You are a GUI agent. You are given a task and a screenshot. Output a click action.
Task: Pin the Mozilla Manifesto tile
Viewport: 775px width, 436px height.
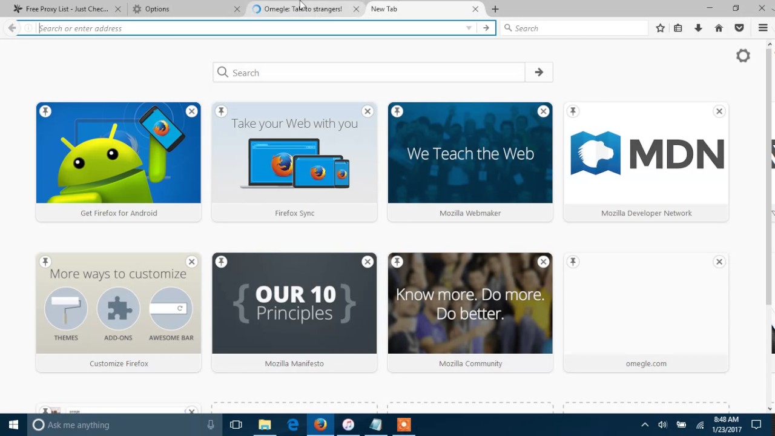coord(221,262)
